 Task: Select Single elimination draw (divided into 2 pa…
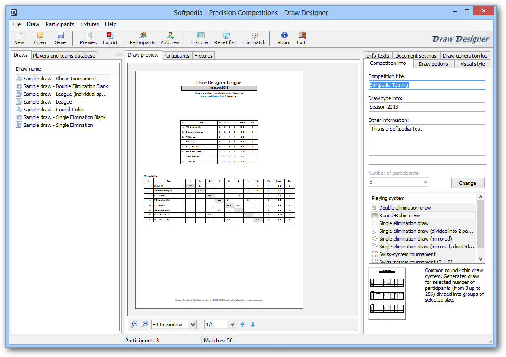[x=423, y=231]
